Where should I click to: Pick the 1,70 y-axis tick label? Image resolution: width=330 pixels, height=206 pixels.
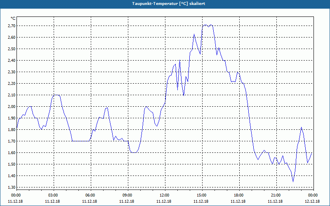tap(12, 141)
